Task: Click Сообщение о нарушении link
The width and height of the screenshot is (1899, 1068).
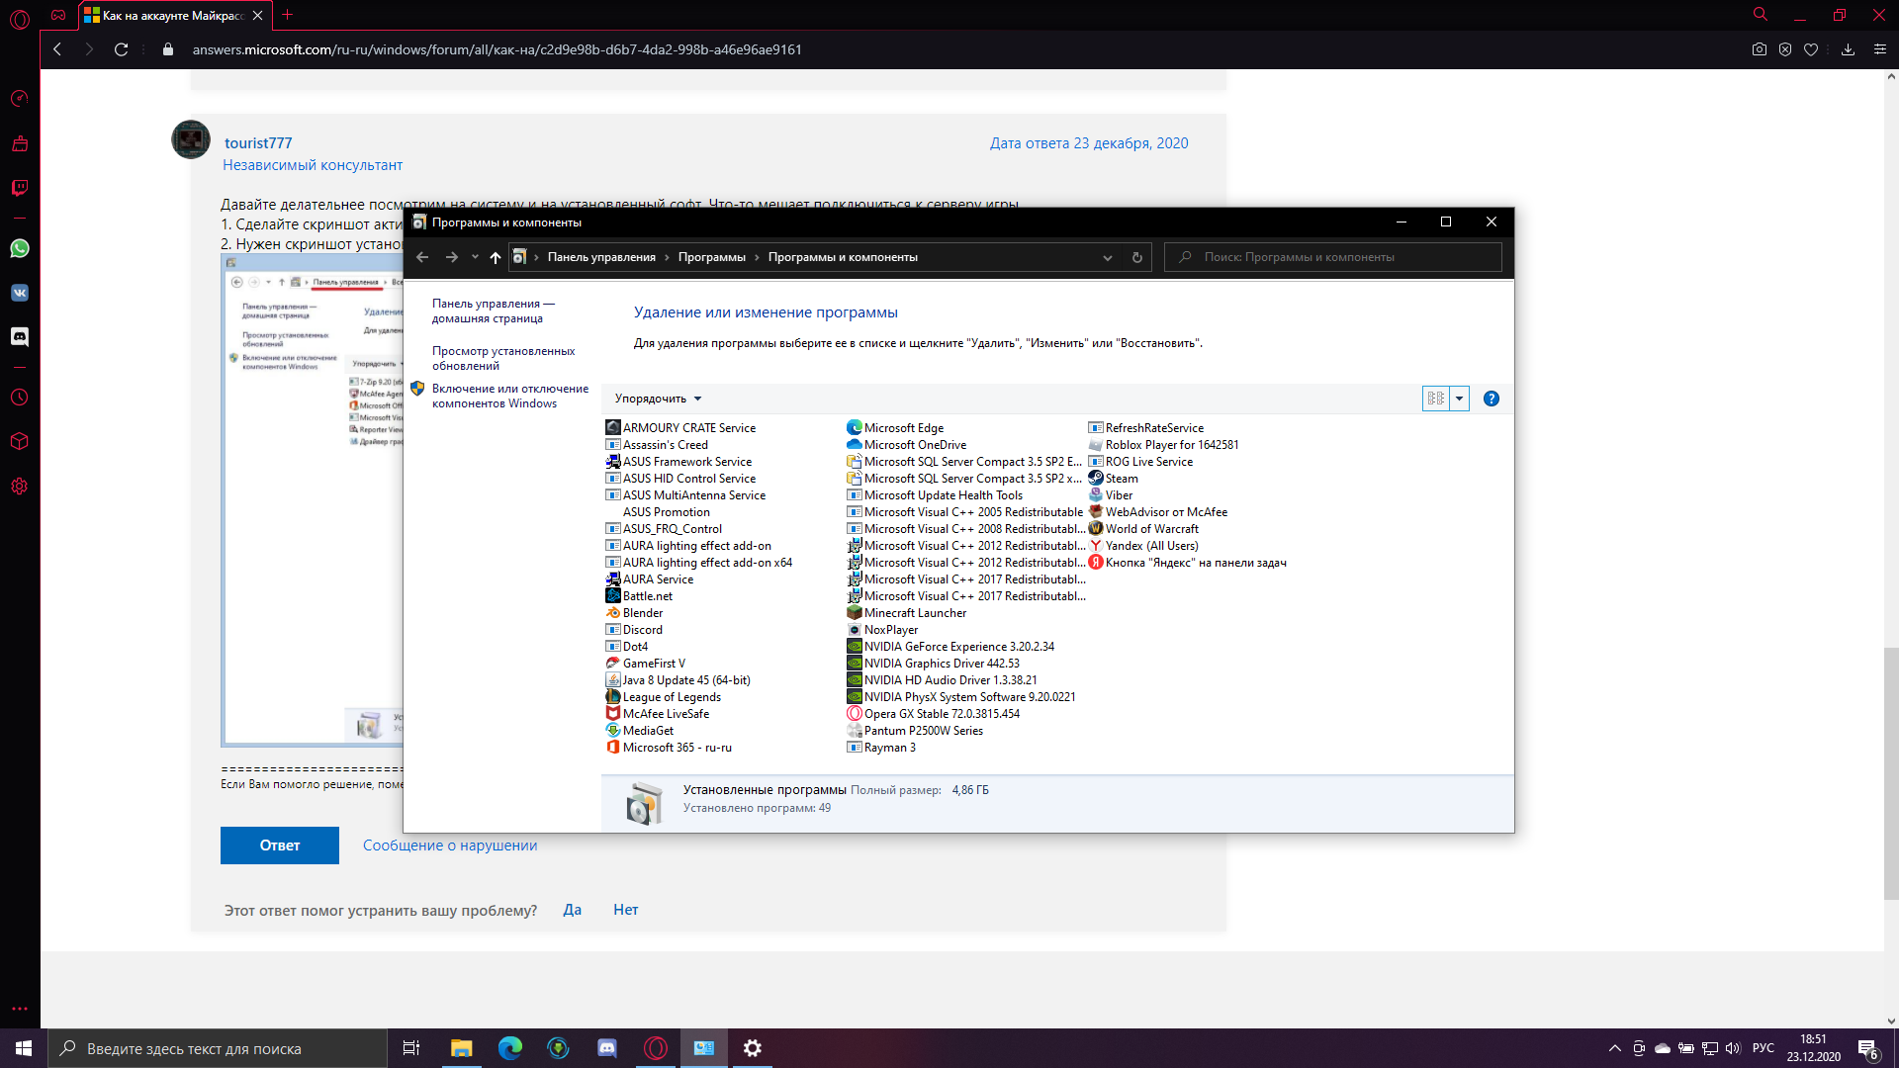Action: click(x=450, y=845)
